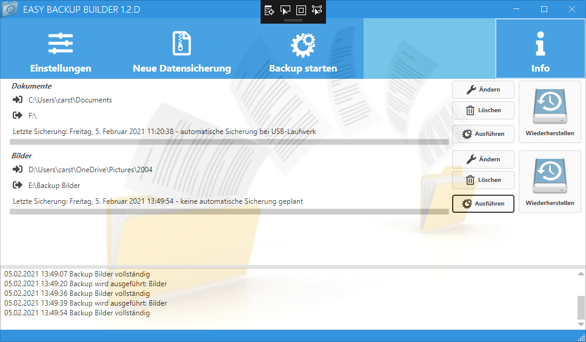Click the Dokumente backup progress bar
The width and height of the screenshot is (586, 342).
pyautogui.click(x=229, y=142)
